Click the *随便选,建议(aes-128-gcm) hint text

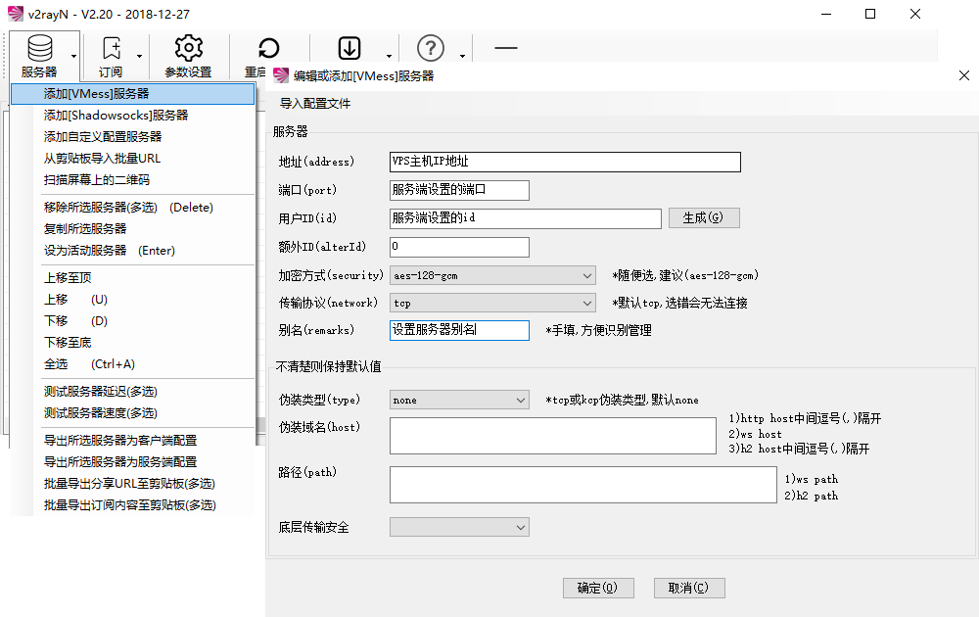click(x=685, y=275)
